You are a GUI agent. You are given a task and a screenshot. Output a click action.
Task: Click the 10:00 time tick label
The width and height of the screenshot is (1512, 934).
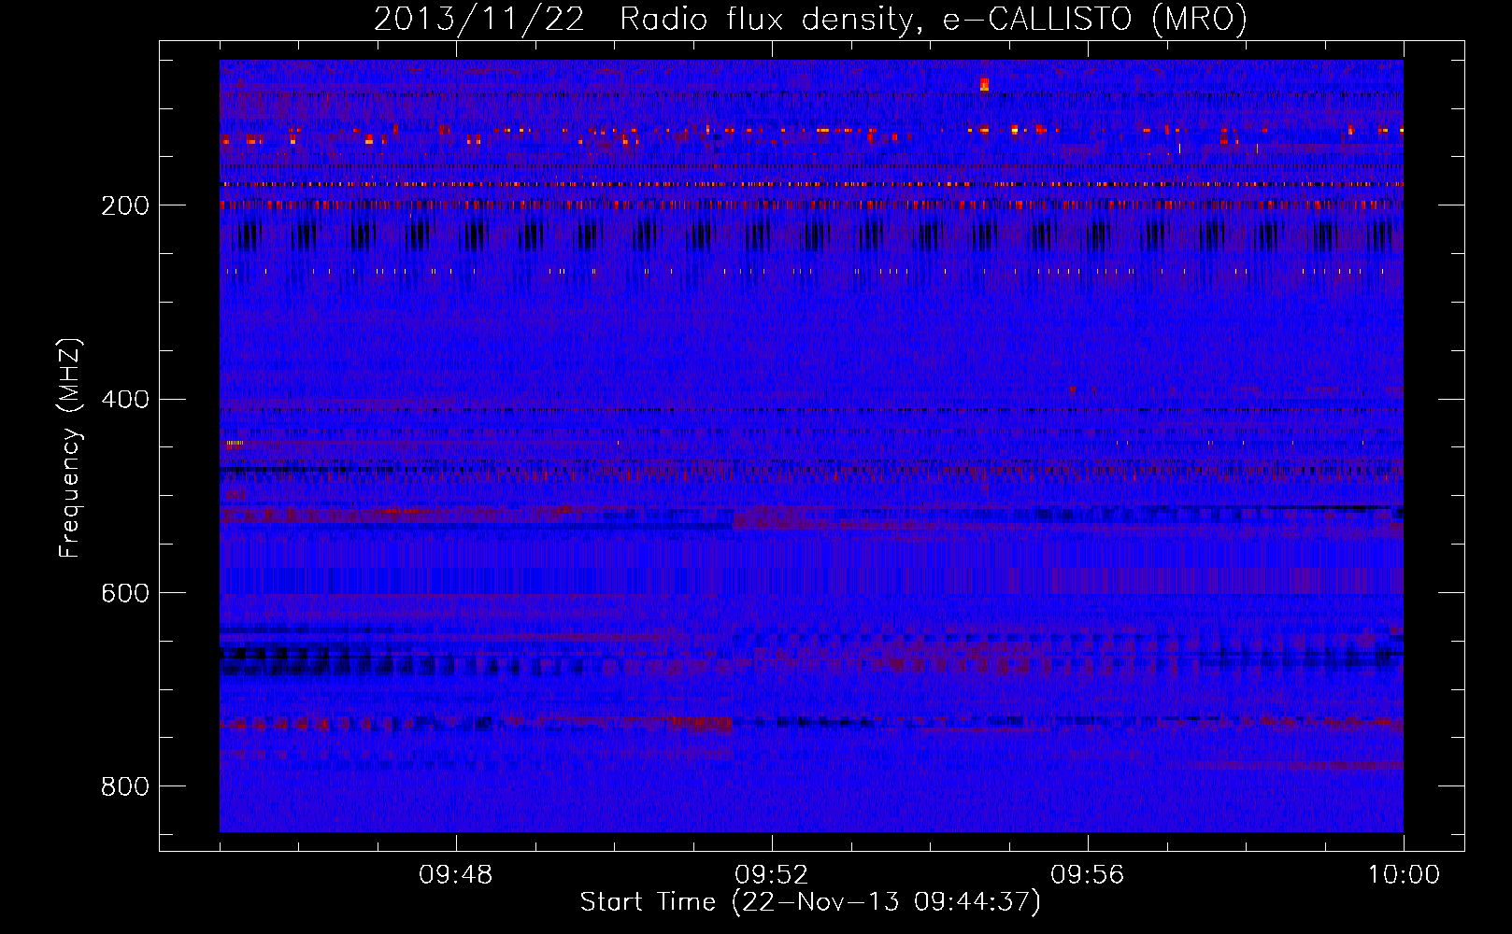(1404, 875)
